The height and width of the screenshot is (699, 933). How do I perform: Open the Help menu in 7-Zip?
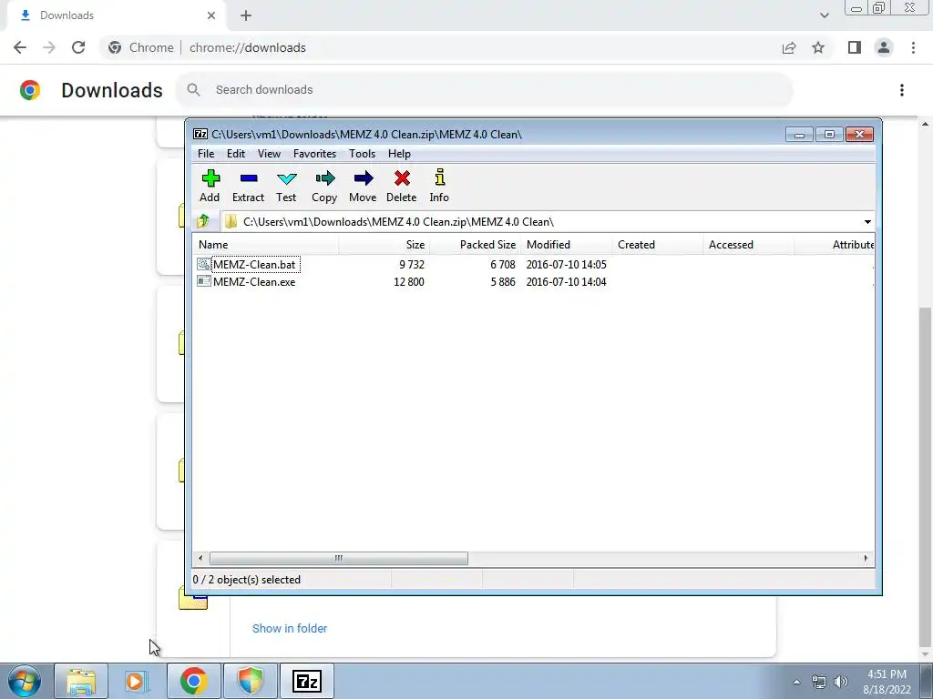tap(399, 153)
